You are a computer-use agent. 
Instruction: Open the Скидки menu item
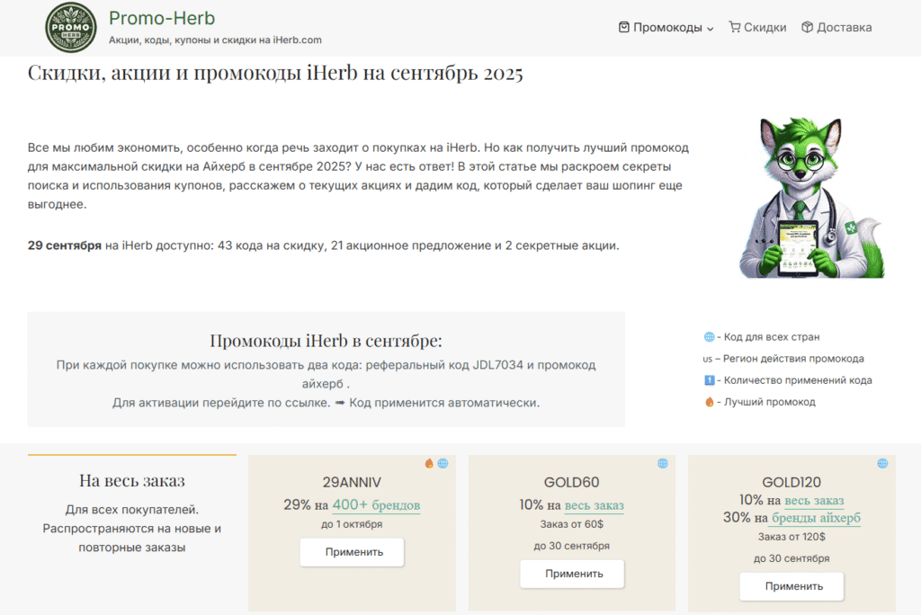click(x=765, y=28)
